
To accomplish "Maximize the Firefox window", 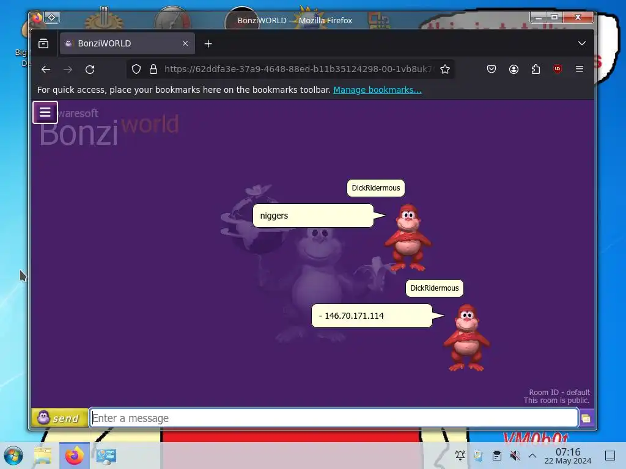I will (x=554, y=17).
